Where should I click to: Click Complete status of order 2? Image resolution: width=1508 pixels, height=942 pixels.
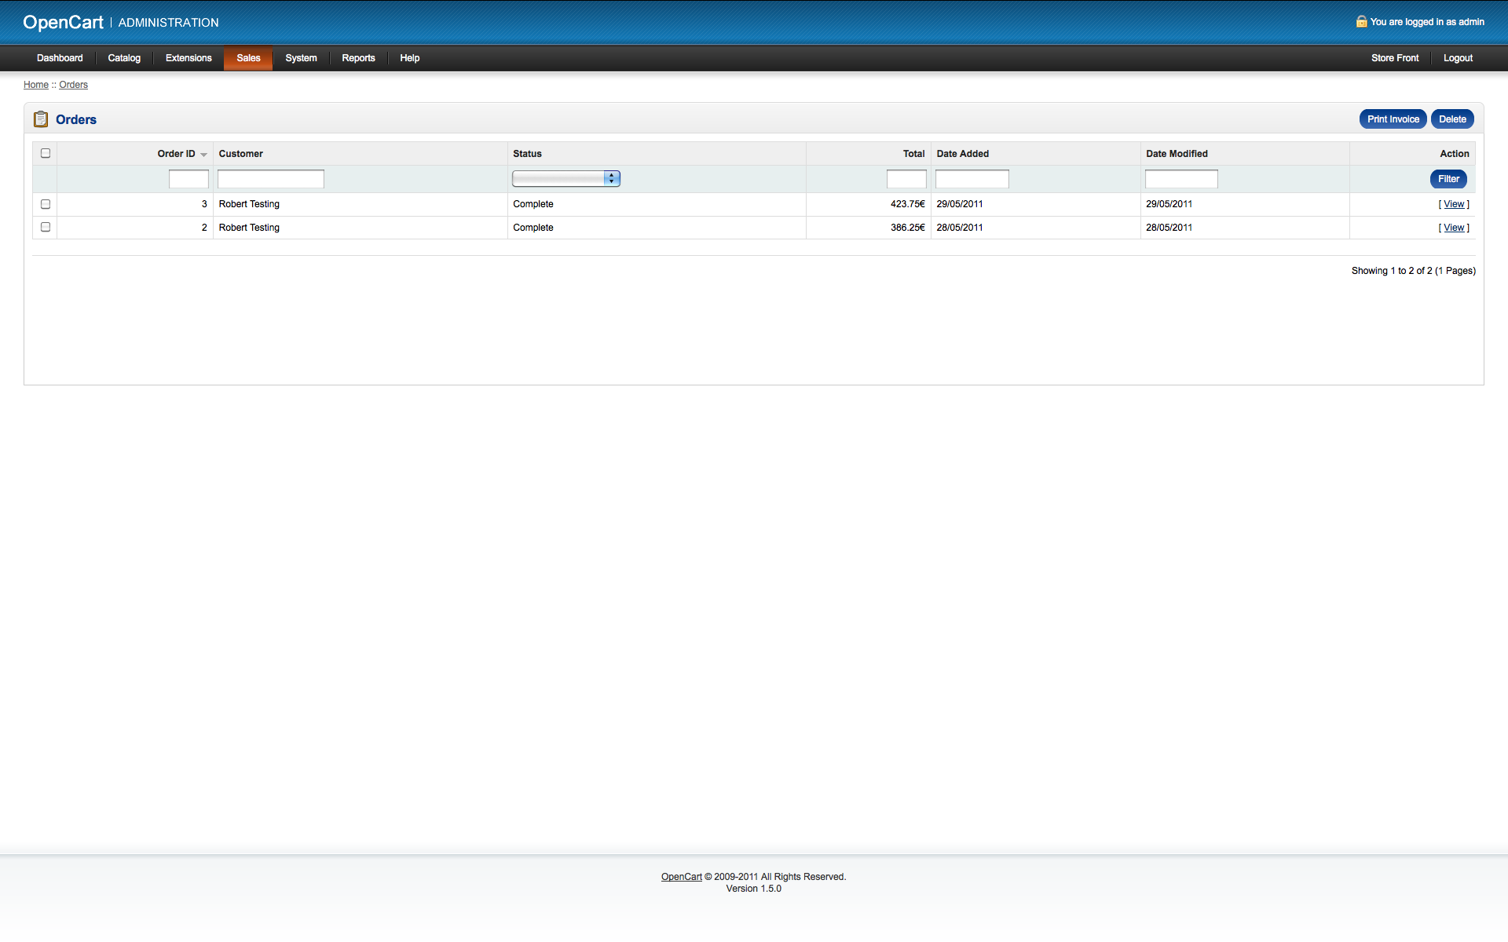tap(533, 228)
